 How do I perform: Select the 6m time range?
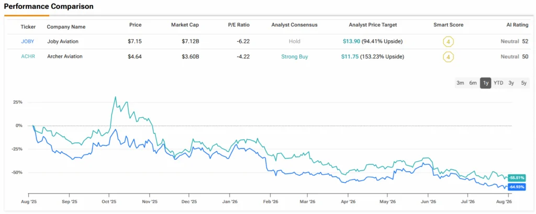pos(473,83)
